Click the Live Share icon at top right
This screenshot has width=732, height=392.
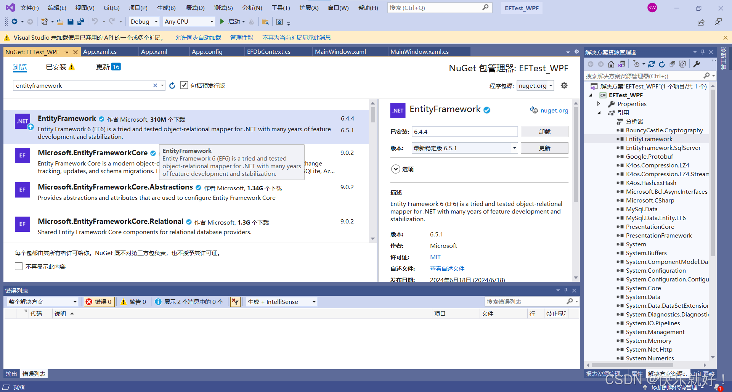(x=701, y=22)
